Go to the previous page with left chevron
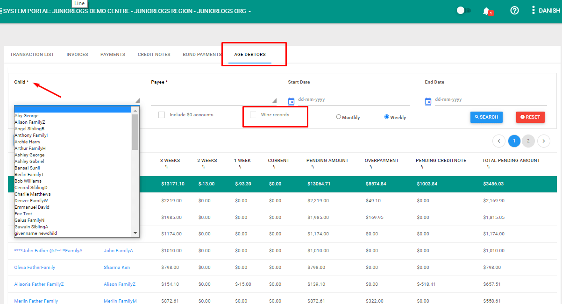562x304 pixels. coord(499,141)
